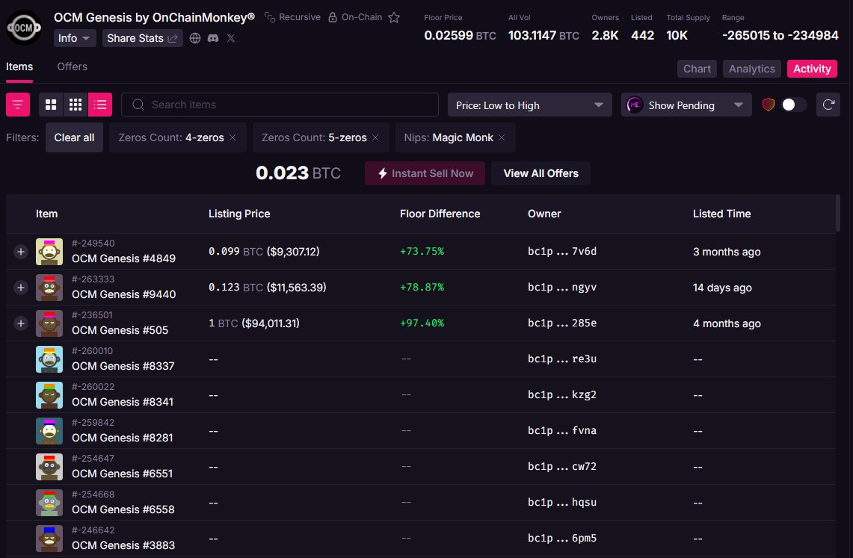
Task: Click the Listed Time column header
Action: point(722,214)
